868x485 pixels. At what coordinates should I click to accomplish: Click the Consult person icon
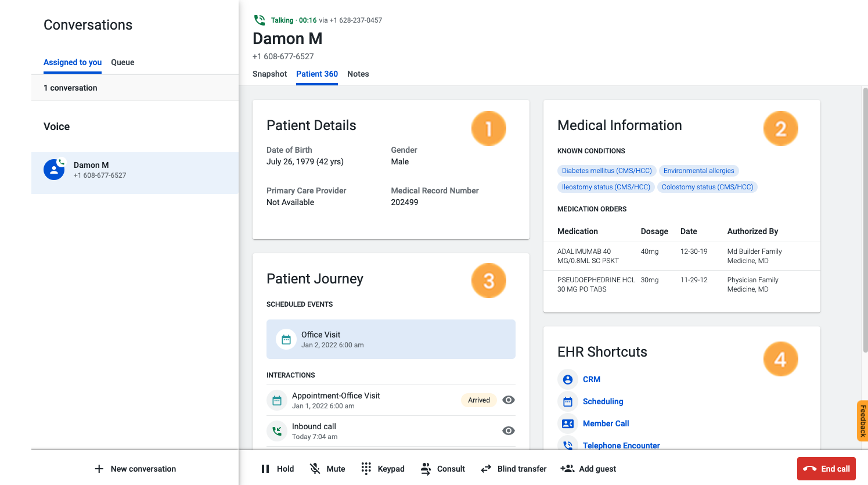(x=426, y=469)
